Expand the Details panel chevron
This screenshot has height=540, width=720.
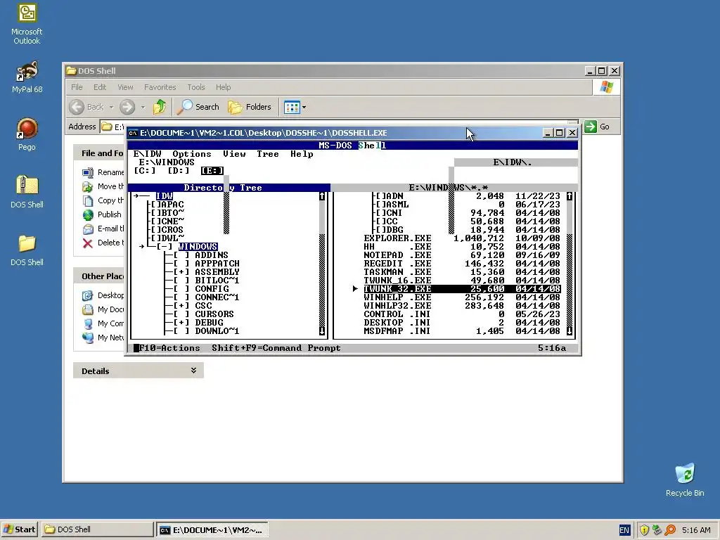194,370
